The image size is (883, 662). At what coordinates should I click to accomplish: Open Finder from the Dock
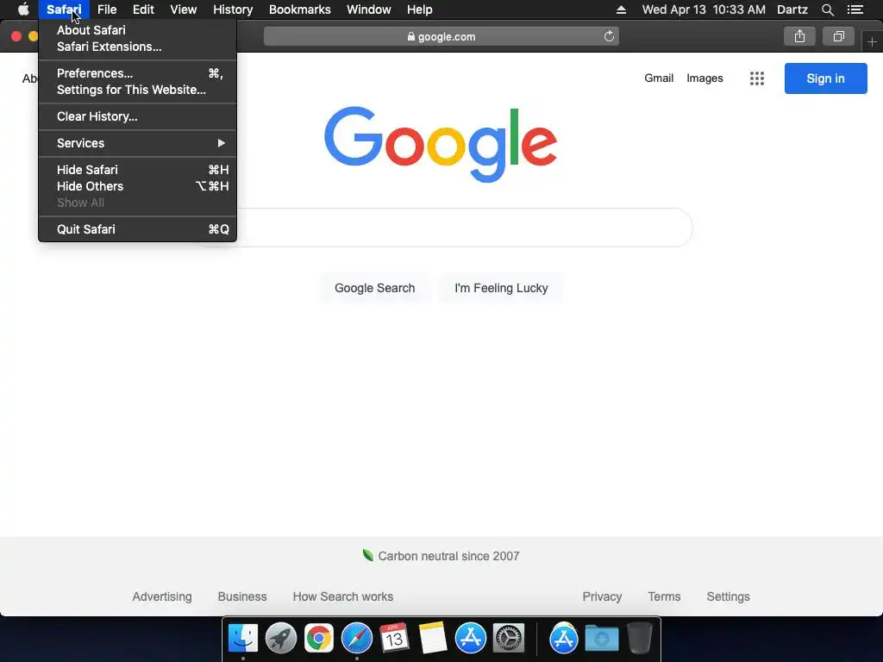[x=242, y=639]
